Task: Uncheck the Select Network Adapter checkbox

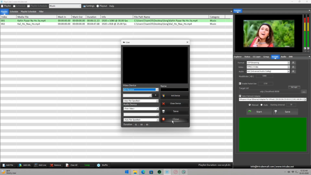Action: [240, 96]
